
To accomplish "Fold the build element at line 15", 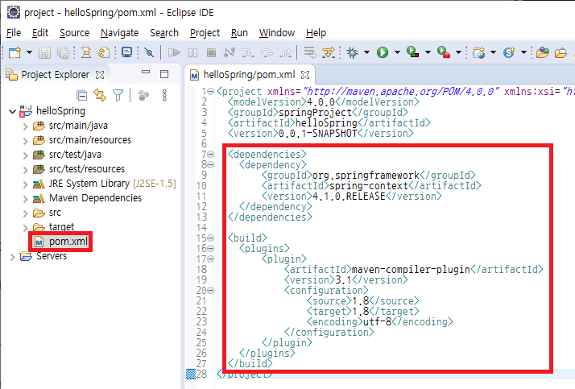I will click(210, 238).
